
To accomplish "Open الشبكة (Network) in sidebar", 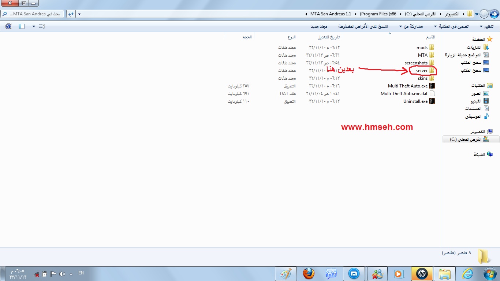I will coord(479,155).
